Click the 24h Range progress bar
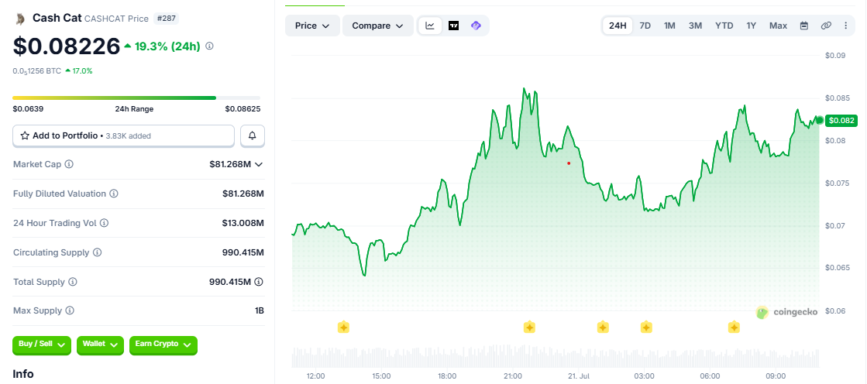This screenshot has height=384, width=867. pyautogui.click(x=136, y=98)
